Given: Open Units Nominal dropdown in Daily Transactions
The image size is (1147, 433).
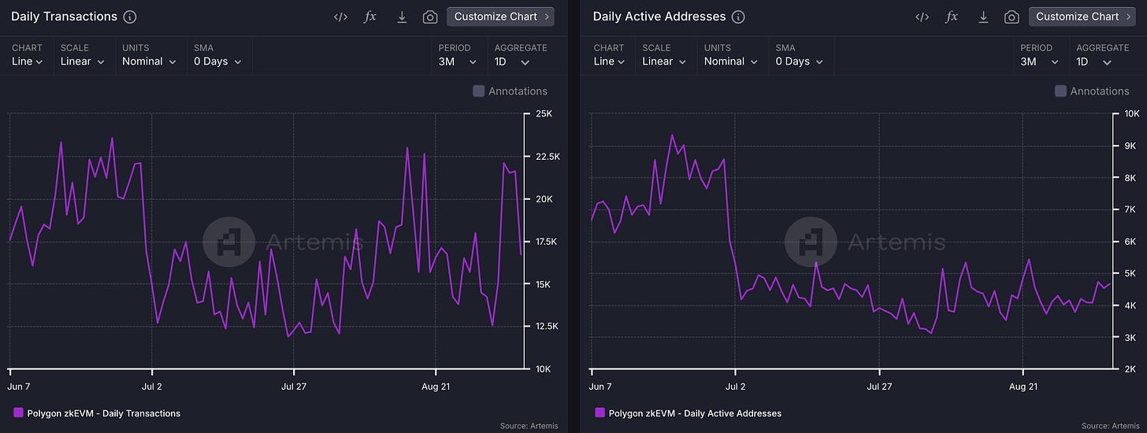Looking at the screenshot, I should click(x=150, y=61).
